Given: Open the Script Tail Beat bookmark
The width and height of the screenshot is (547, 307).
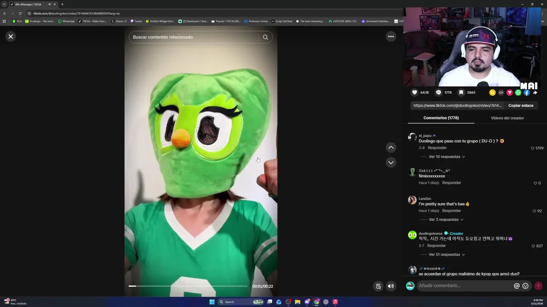Looking at the screenshot, I should pyautogui.click(x=282, y=21).
